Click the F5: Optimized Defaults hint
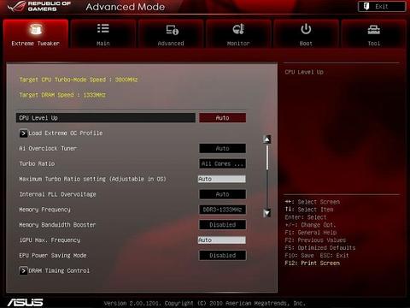This screenshot has width=410, height=308. 320,247
